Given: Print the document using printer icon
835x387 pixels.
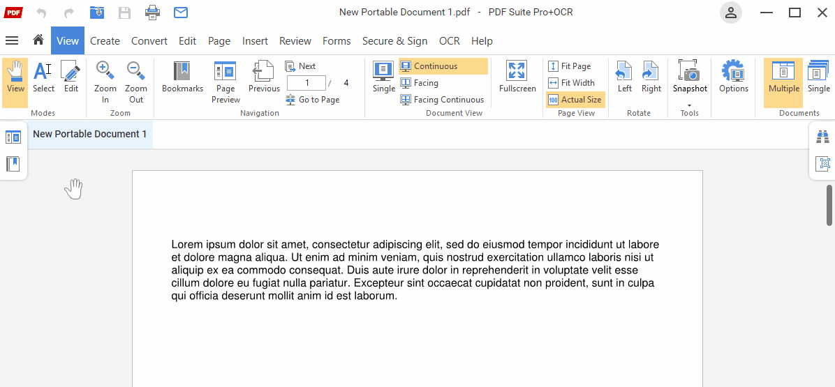Looking at the screenshot, I should (153, 13).
